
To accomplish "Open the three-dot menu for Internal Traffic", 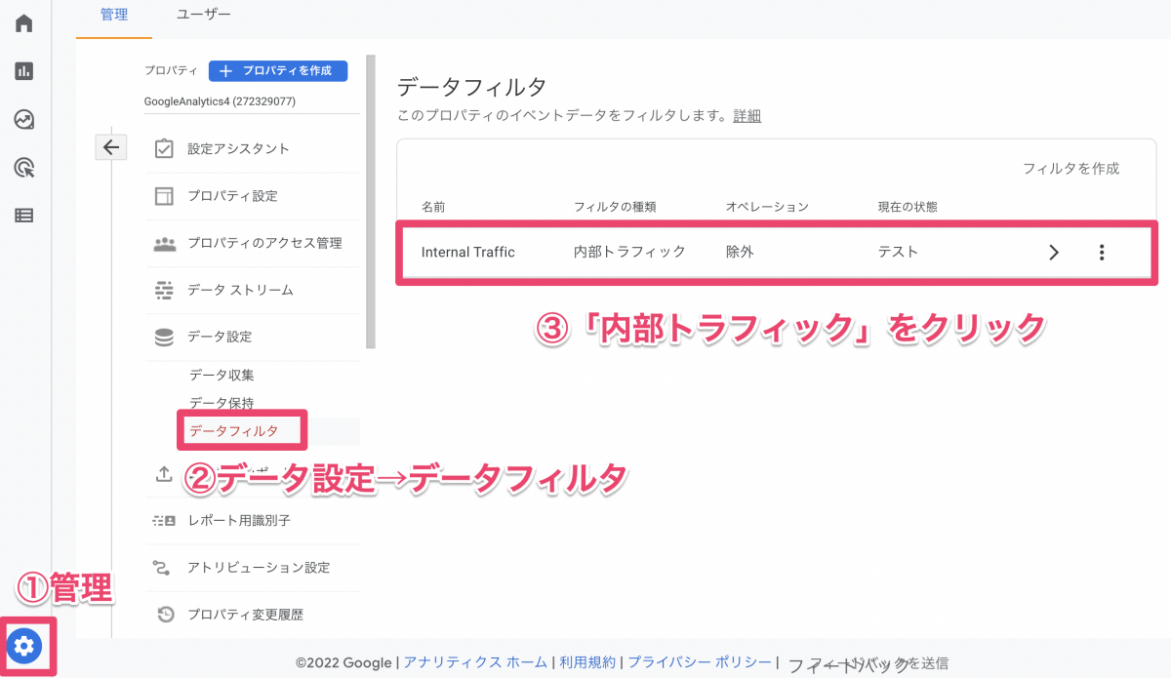I will pos(1102,253).
